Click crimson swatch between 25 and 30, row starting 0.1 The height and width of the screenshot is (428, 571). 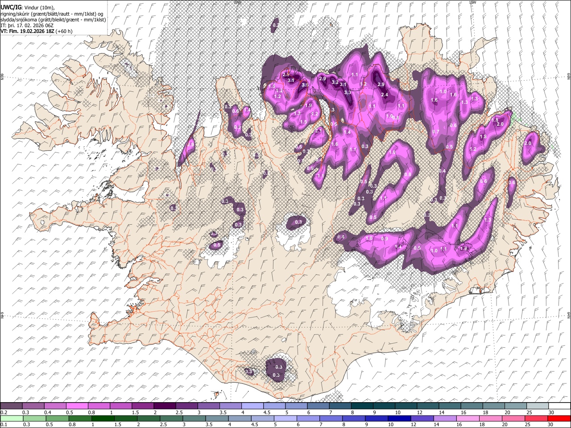point(536,418)
